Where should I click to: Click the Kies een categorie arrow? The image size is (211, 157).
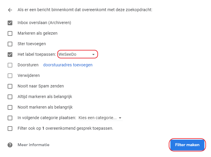[120, 118]
